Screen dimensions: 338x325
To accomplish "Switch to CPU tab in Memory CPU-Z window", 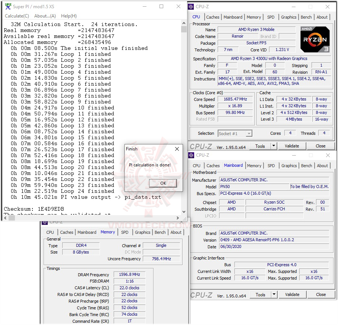I will (50, 232).
